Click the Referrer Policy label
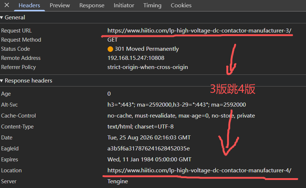The height and width of the screenshot is (188, 306). [19, 67]
